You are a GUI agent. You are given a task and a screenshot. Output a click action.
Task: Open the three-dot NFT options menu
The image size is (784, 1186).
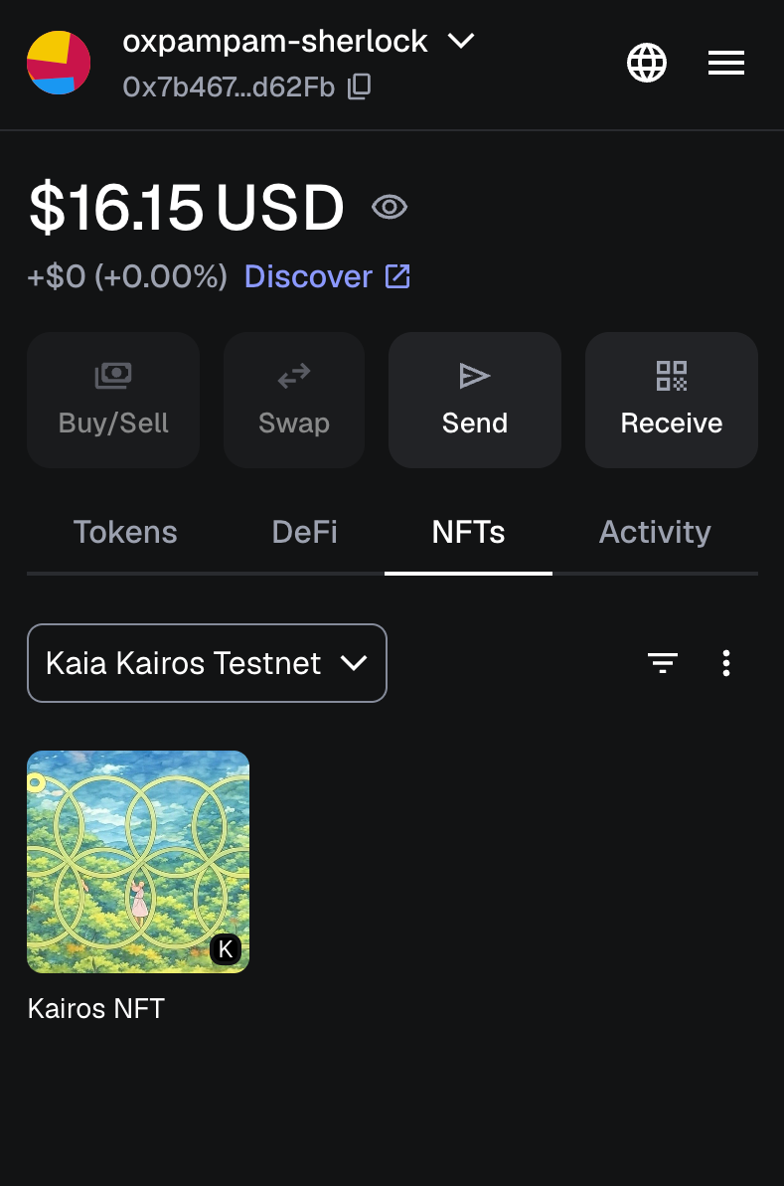727,663
